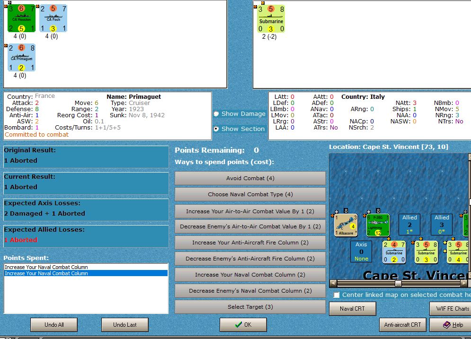Click the map scrollbar right arrow
Viewport: 471px width, 339px height.
(x=464, y=283)
